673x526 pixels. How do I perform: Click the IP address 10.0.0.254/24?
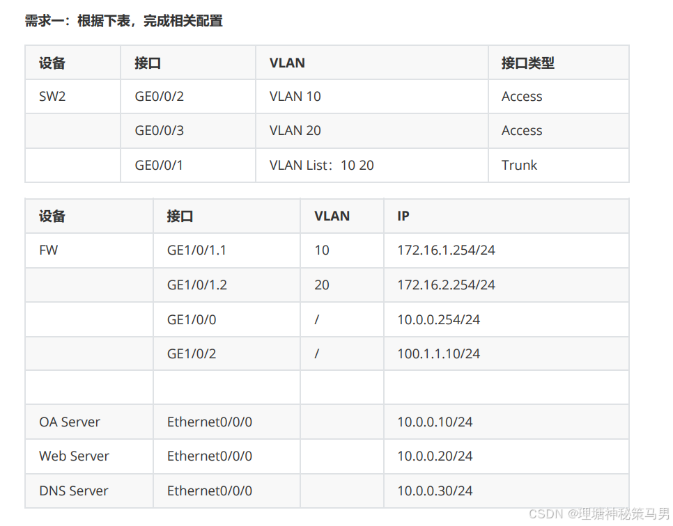[439, 319]
